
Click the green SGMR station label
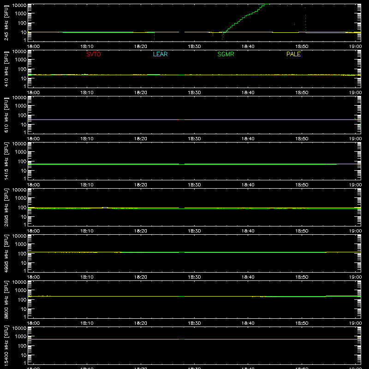pyautogui.click(x=226, y=54)
